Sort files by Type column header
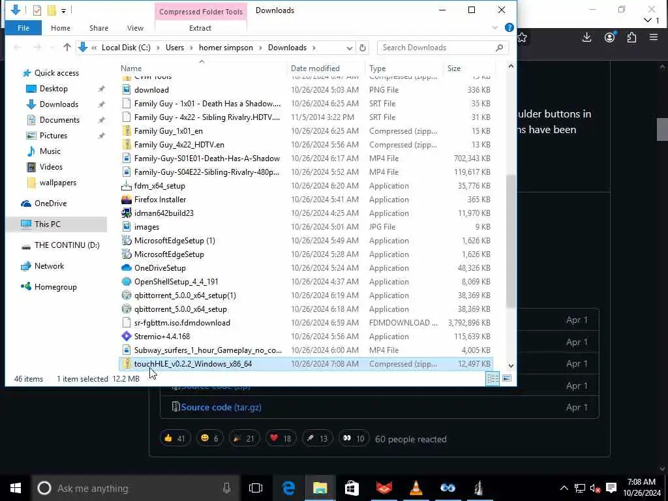Screen dimensions: 668x501 378,68
